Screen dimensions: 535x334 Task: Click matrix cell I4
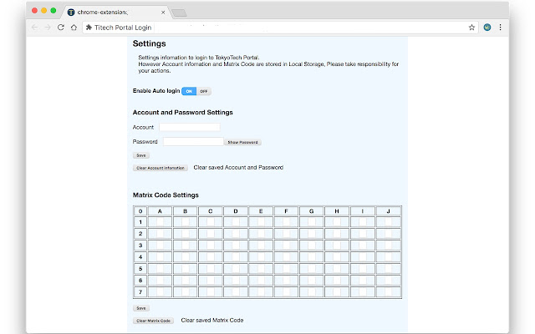(362, 257)
